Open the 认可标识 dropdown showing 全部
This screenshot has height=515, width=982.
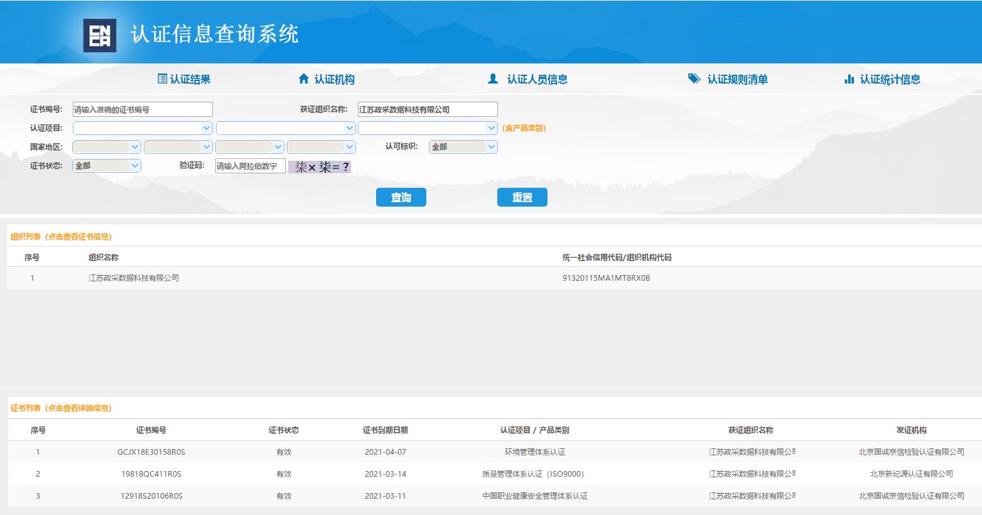tap(463, 147)
